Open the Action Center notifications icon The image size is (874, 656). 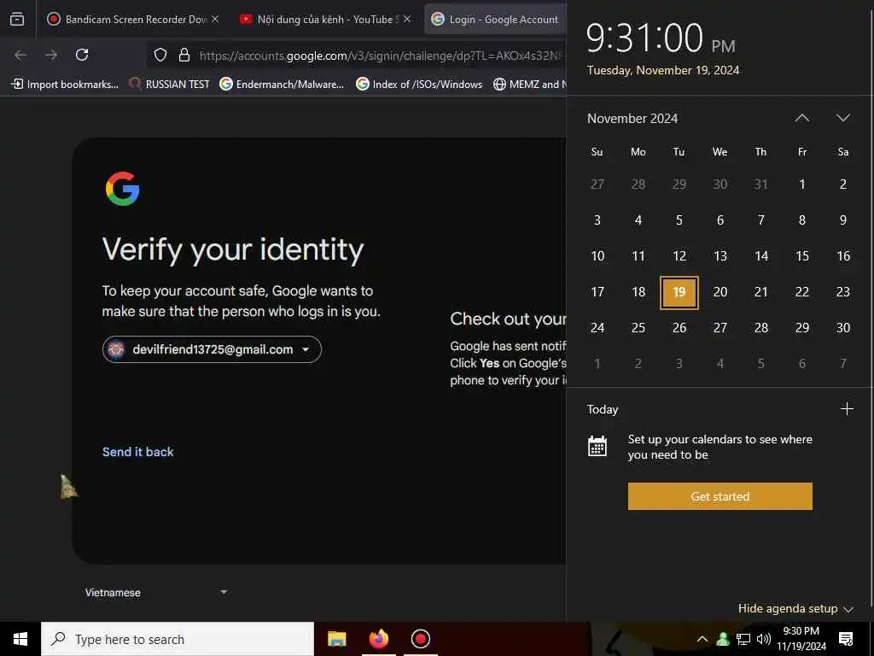click(846, 639)
